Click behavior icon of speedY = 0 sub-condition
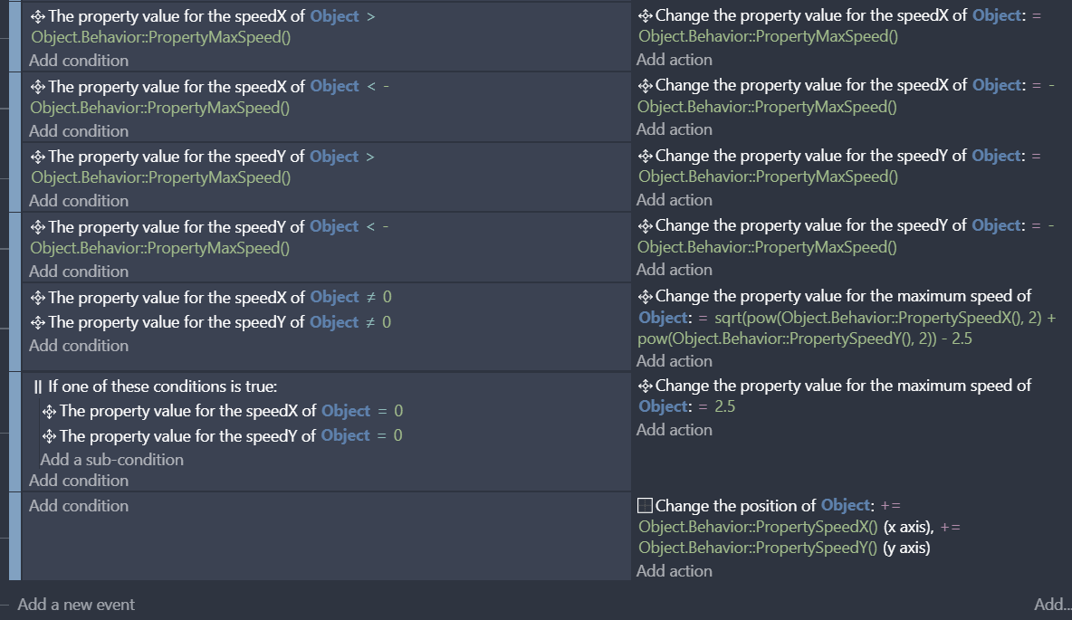This screenshot has width=1072, height=620. coord(49,436)
